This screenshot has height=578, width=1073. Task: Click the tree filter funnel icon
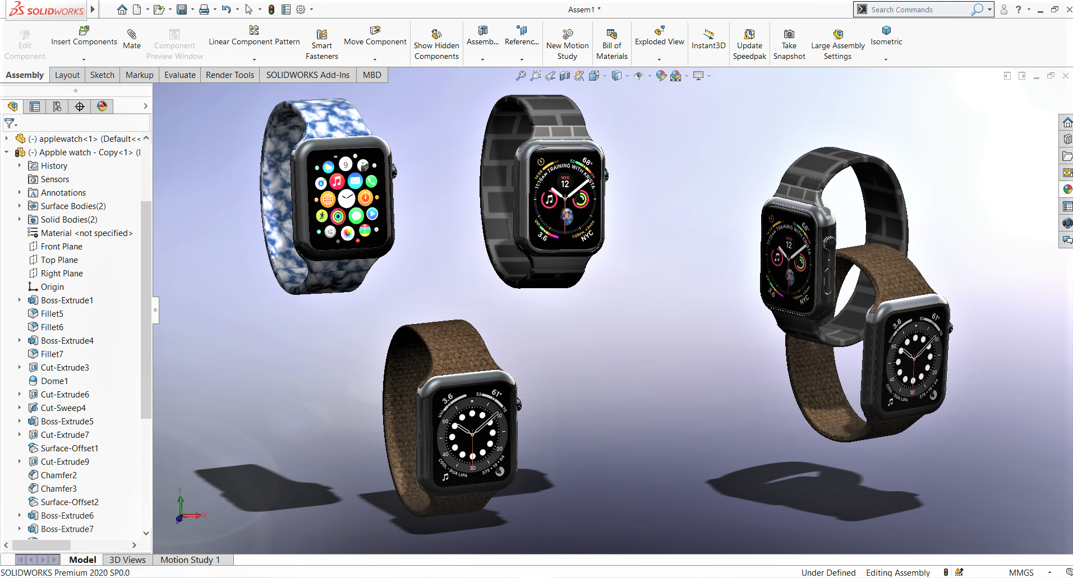click(x=10, y=123)
